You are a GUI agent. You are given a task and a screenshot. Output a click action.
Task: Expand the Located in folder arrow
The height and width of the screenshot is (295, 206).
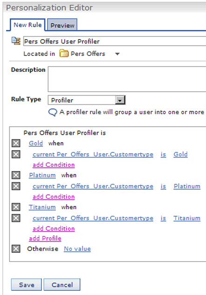point(117,54)
